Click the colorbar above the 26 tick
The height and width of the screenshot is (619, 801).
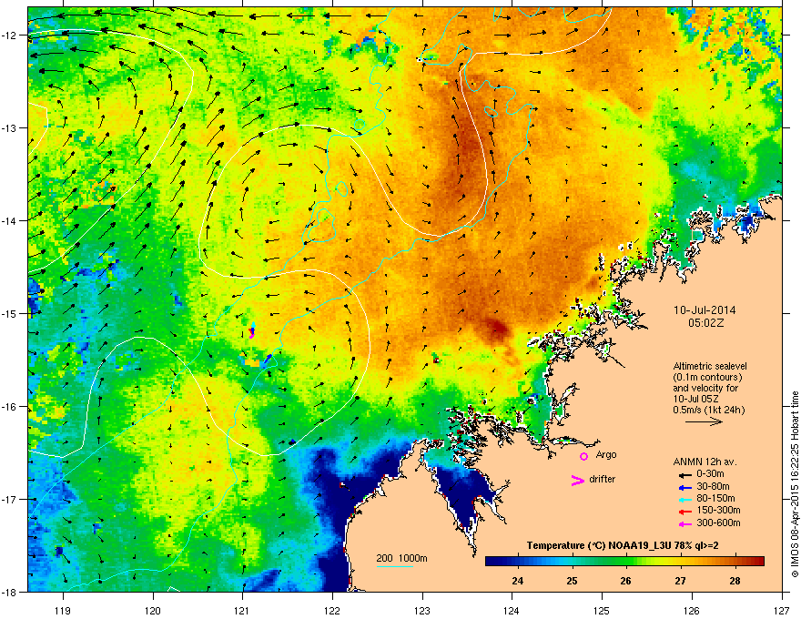coord(626,561)
